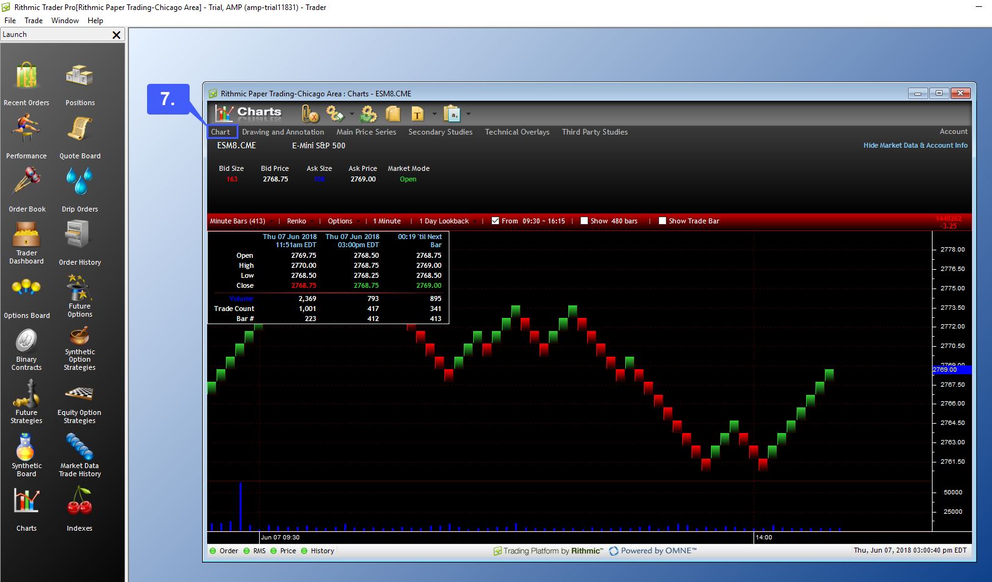Open the 1 Day Lookback dropdown
The width and height of the screenshot is (992, 582).
447,221
